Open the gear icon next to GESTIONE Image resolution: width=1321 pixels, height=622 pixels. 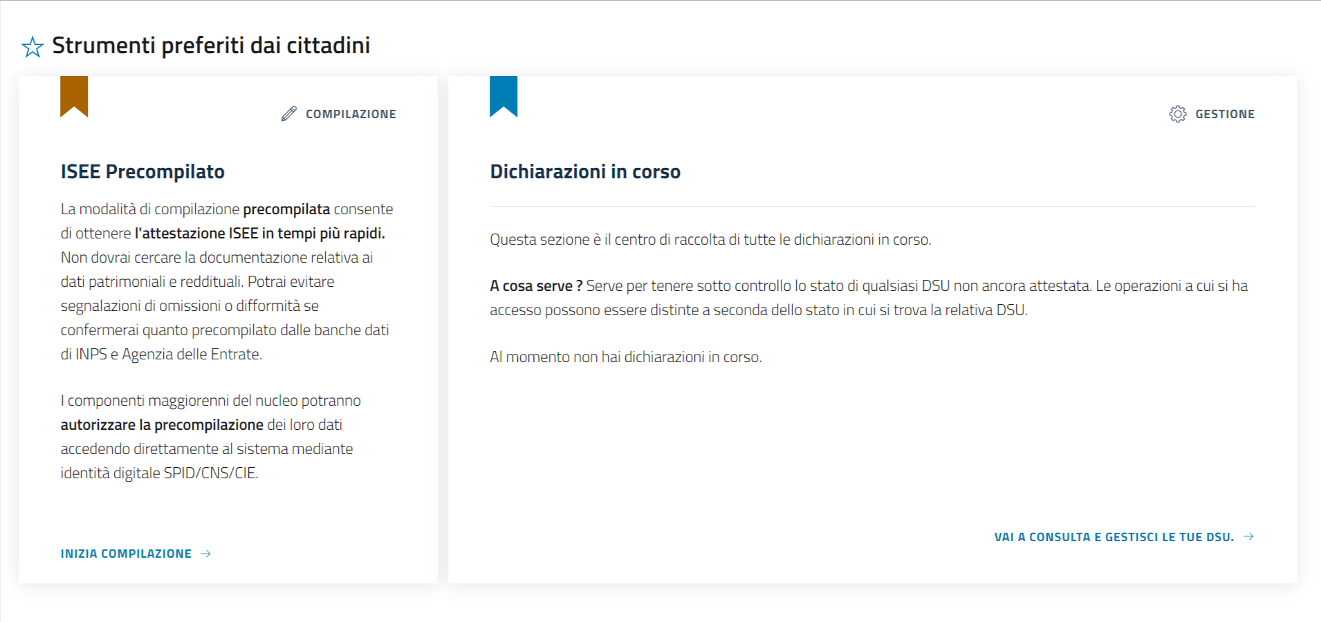[1177, 114]
